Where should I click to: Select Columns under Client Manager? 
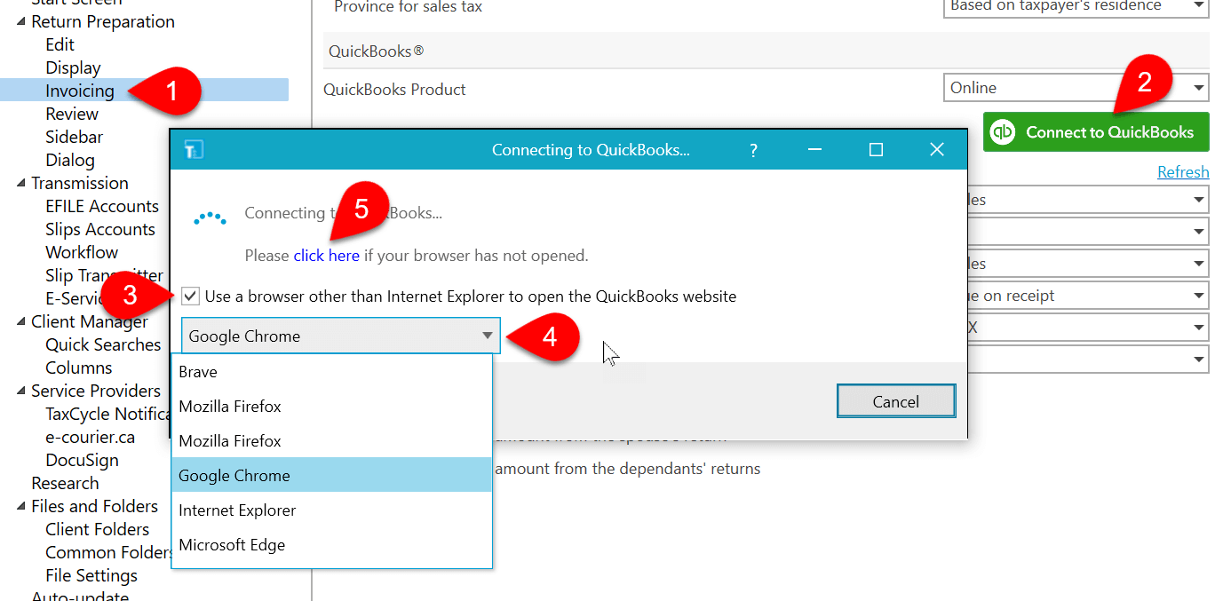coord(79,368)
